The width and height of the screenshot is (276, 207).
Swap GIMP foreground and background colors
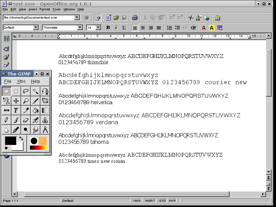21,139
